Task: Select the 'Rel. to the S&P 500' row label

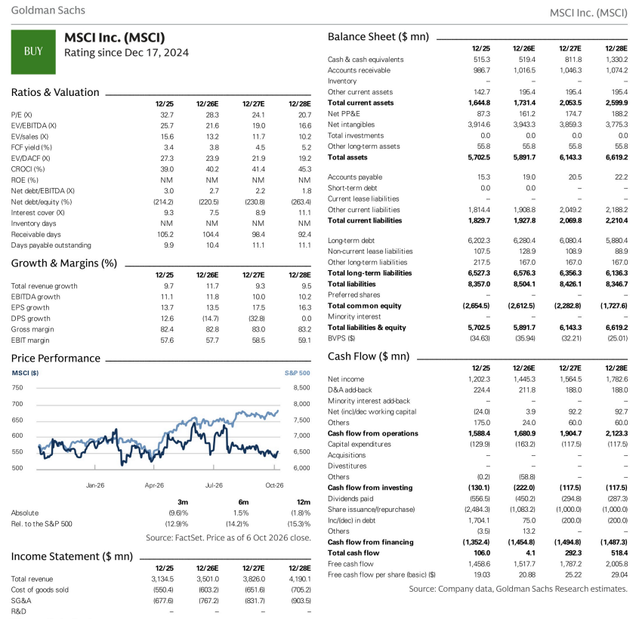Action: pyautogui.click(x=42, y=524)
